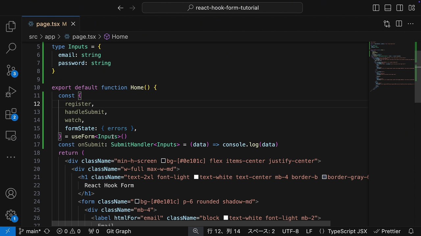Open Run and Debug view
Viewport: 421px width, 236px height.
(x=11, y=92)
